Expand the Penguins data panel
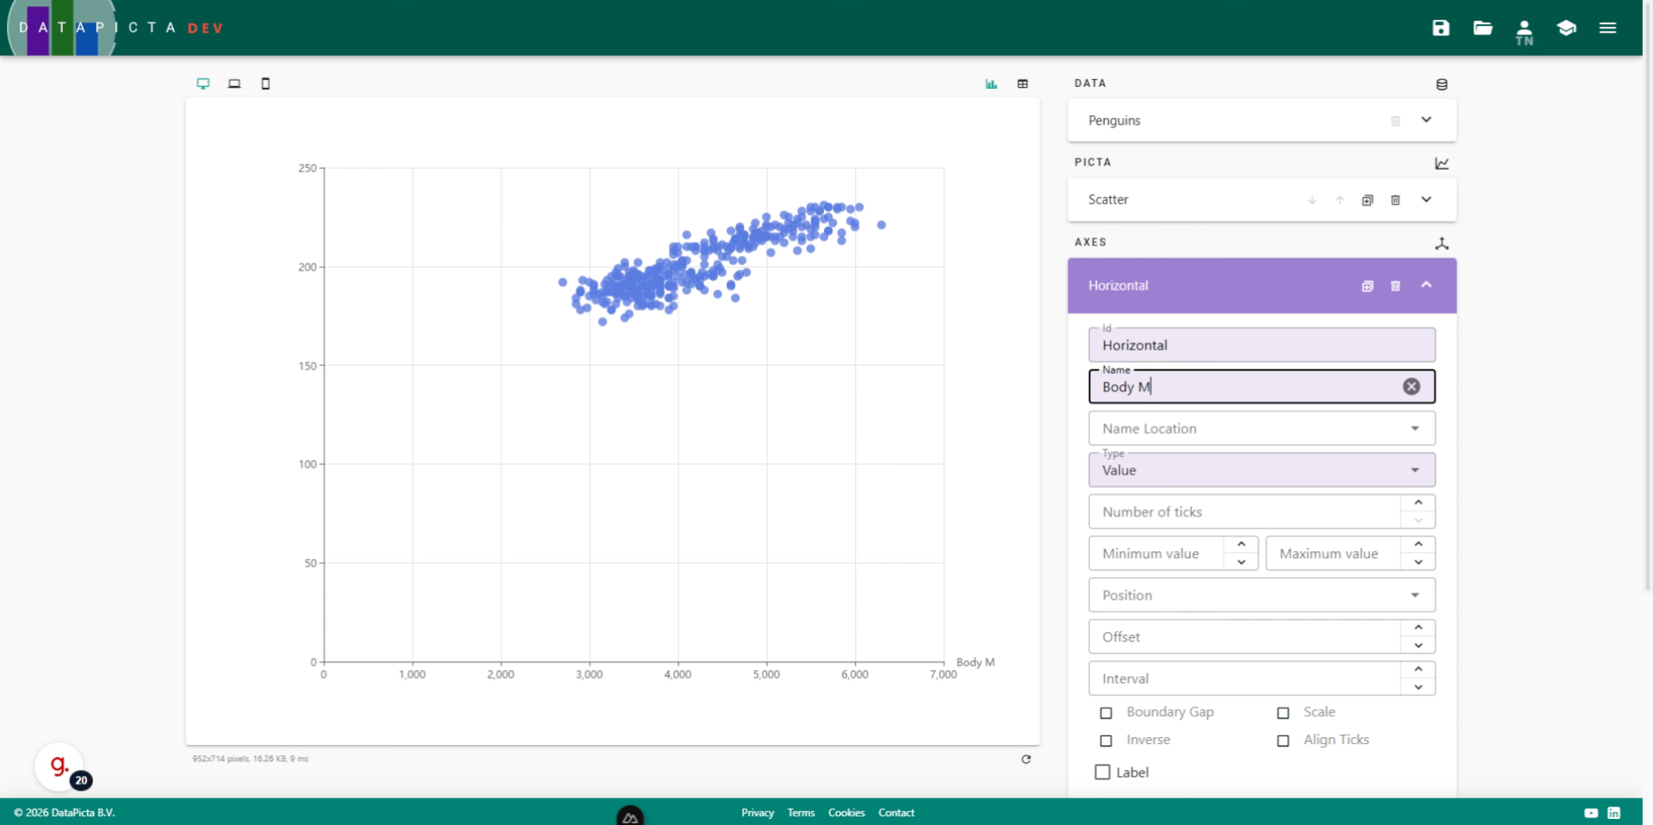Image resolution: width=1653 pixels, height=825 pixels. click(1426, 120)
